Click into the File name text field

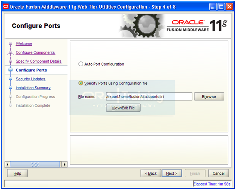click(x=149, y=97)
